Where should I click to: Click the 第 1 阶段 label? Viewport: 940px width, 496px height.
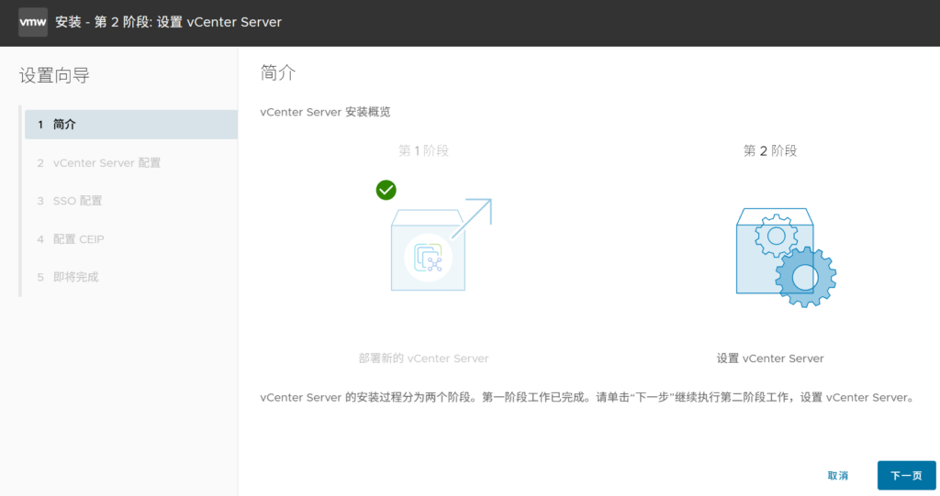point(424,150)
